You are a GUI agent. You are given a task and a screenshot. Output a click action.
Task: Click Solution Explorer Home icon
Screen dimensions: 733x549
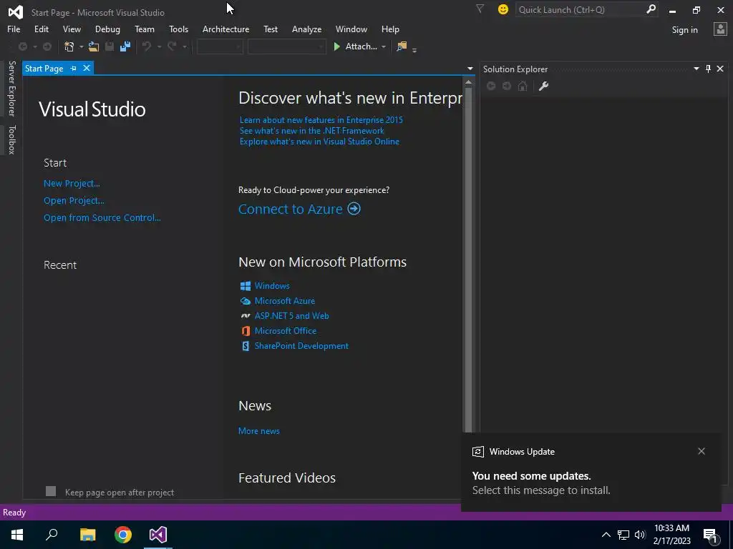point(523,86)
